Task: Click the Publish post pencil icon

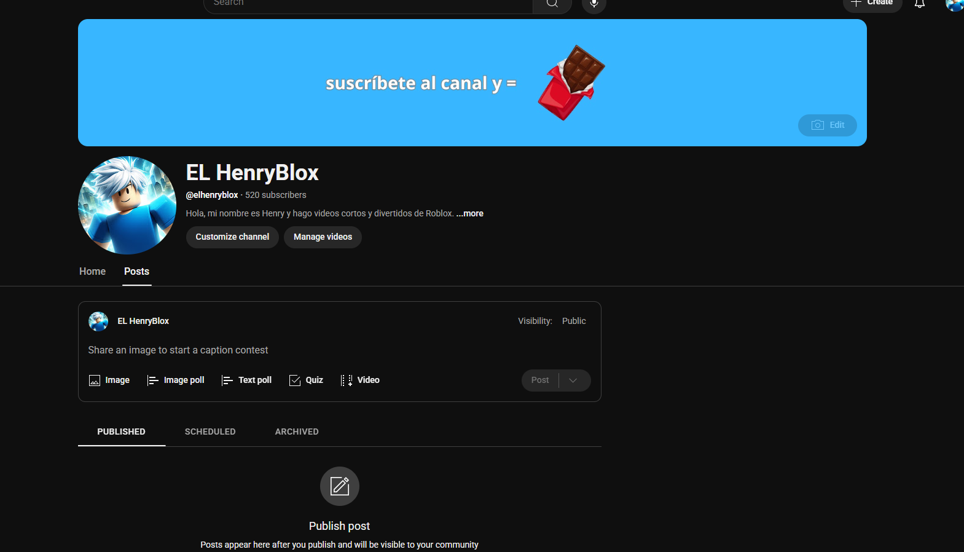Action: click(340, 486)
